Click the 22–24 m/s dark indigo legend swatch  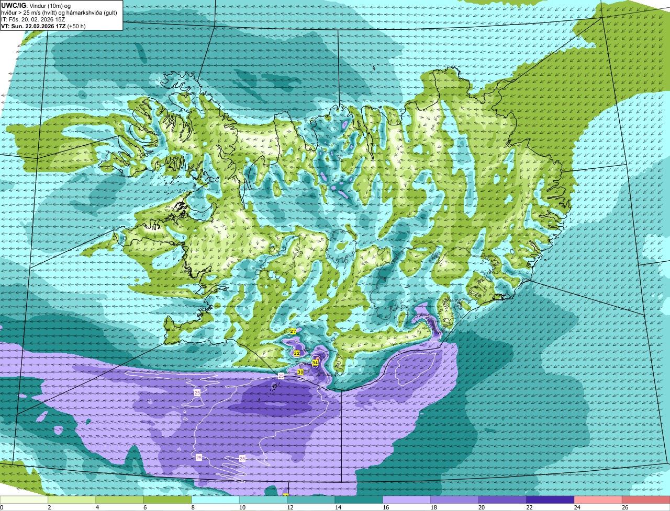click(550, 500)
